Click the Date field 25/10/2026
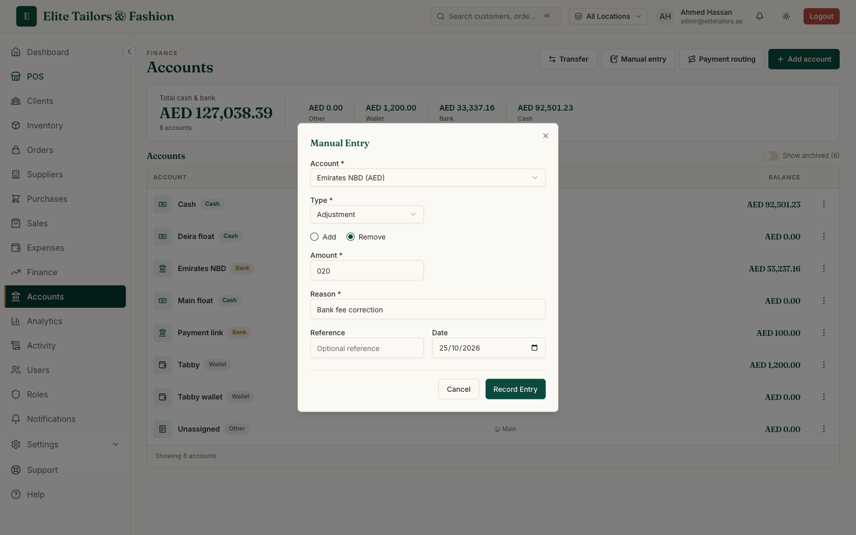 (489, 348)
